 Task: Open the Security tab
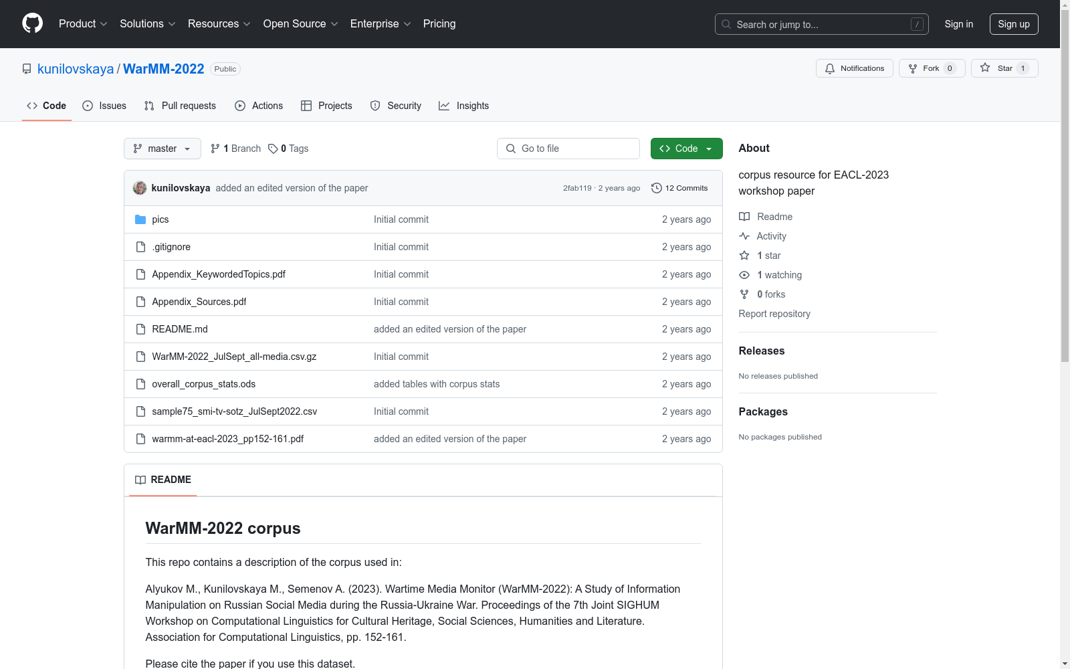point(396,106)
